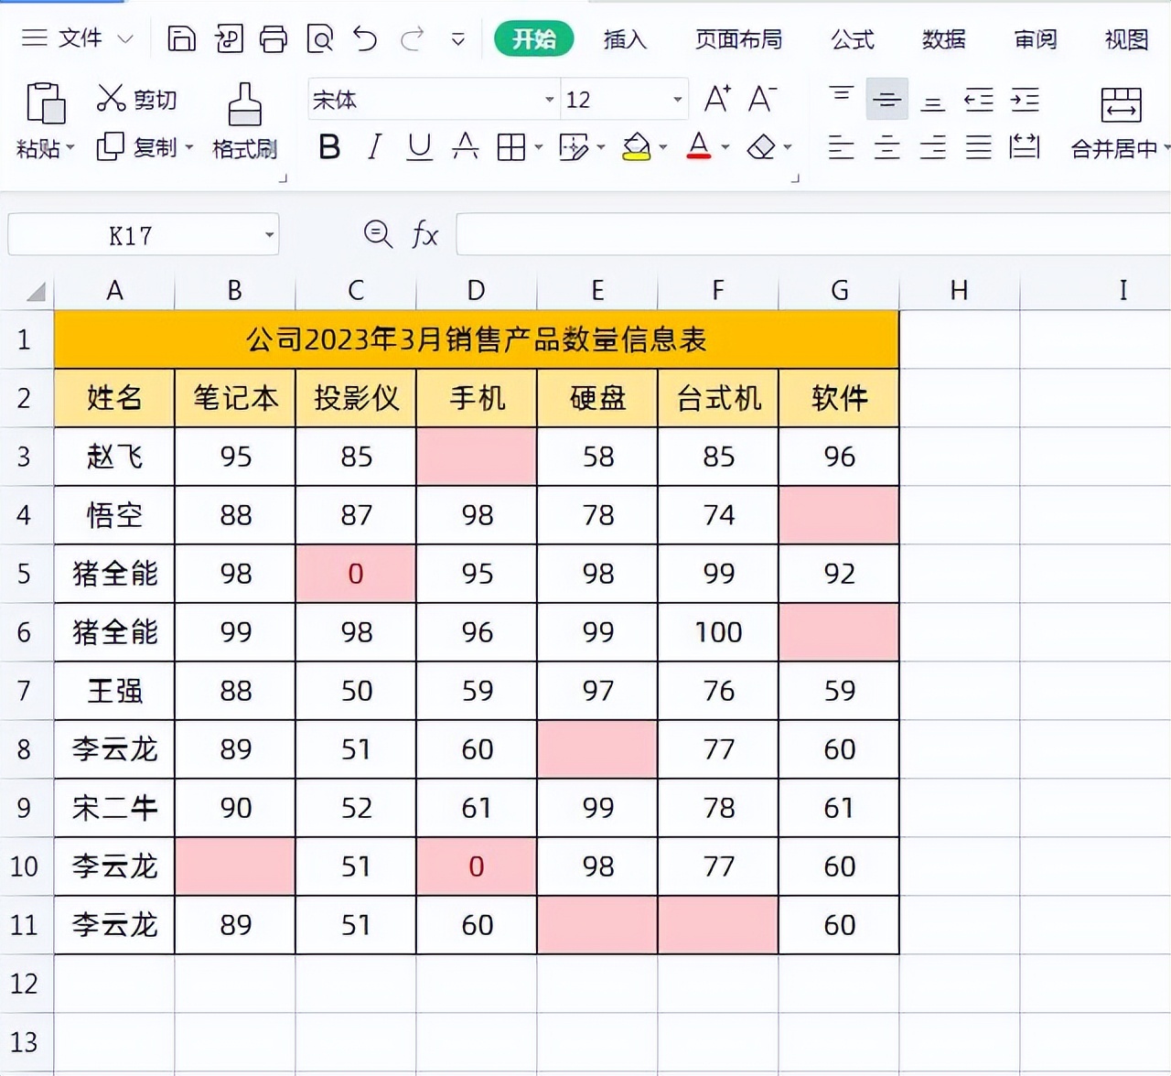Image resolution: width=1171 pixels, height=1076 pixels.
Task: Toggle italic formatting
Action: (x=373, y=146)
